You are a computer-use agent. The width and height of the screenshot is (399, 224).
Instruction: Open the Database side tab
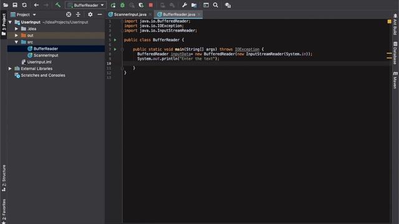pos(395,53)
